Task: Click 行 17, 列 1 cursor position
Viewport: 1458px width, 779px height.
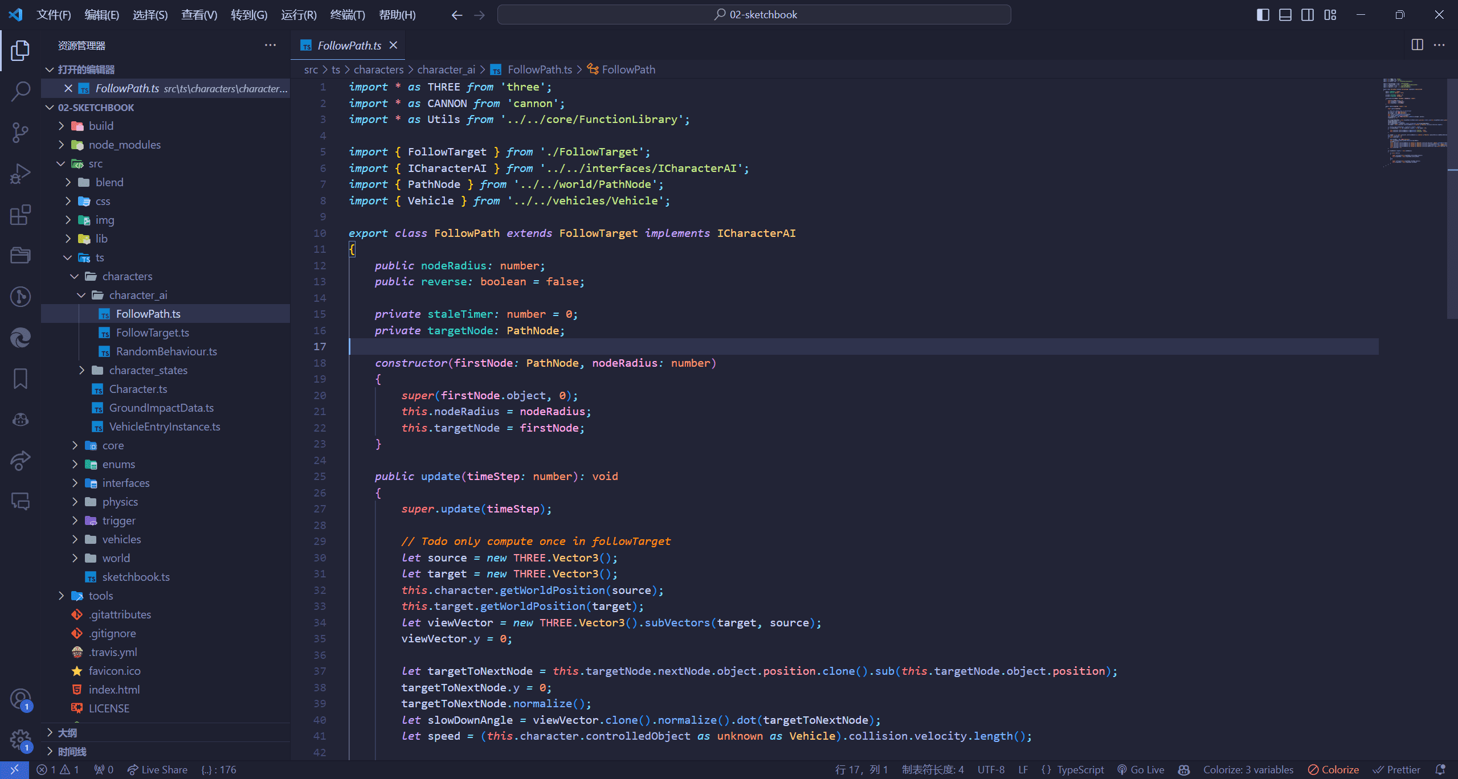Action: pyautogui.click(x=861, y=769)
